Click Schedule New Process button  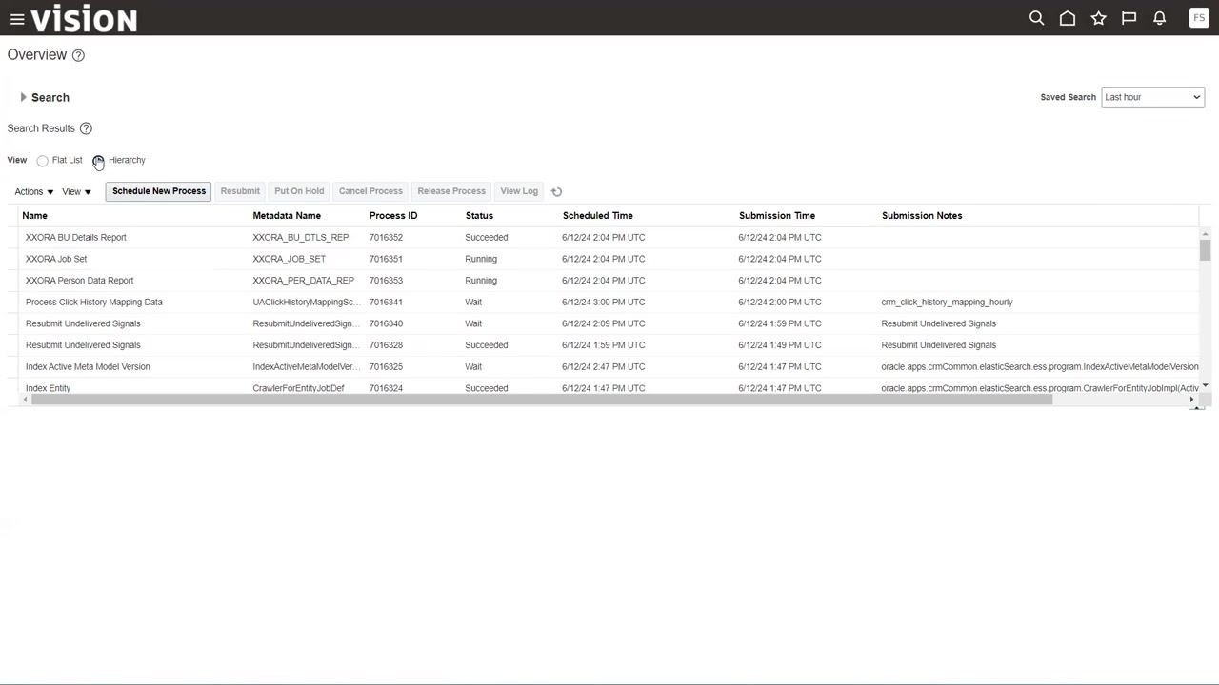[159, 191]
